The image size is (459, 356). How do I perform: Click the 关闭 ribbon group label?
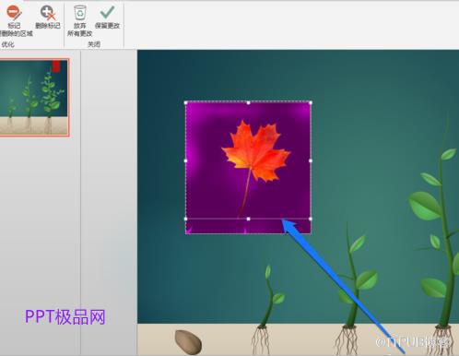coord(94,44)
